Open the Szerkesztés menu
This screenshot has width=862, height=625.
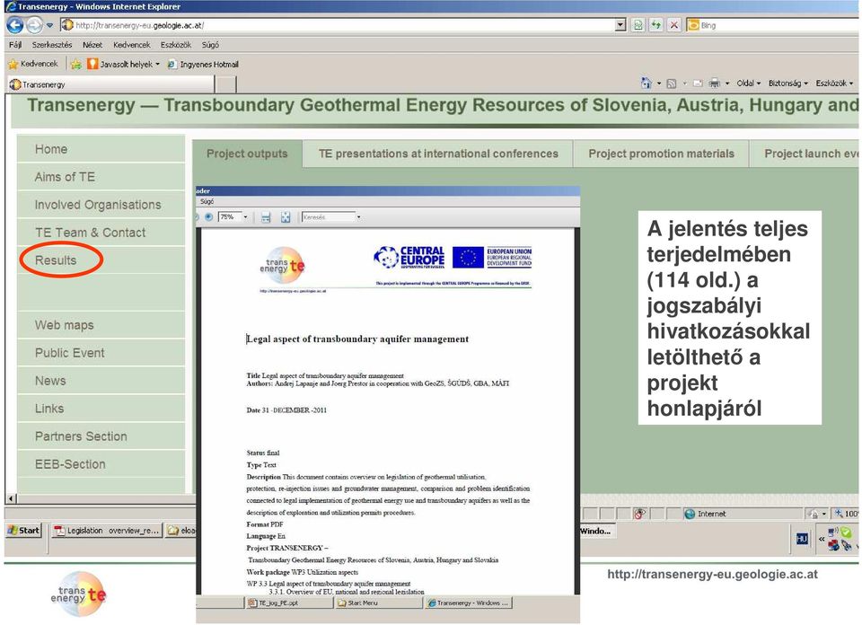pos(52,45)
